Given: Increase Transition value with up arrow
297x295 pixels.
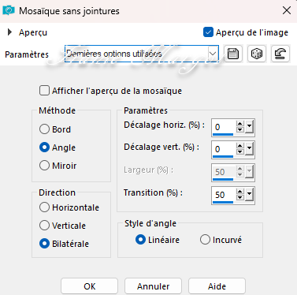Looking at the screenshot, I should [x=240, y=192].
